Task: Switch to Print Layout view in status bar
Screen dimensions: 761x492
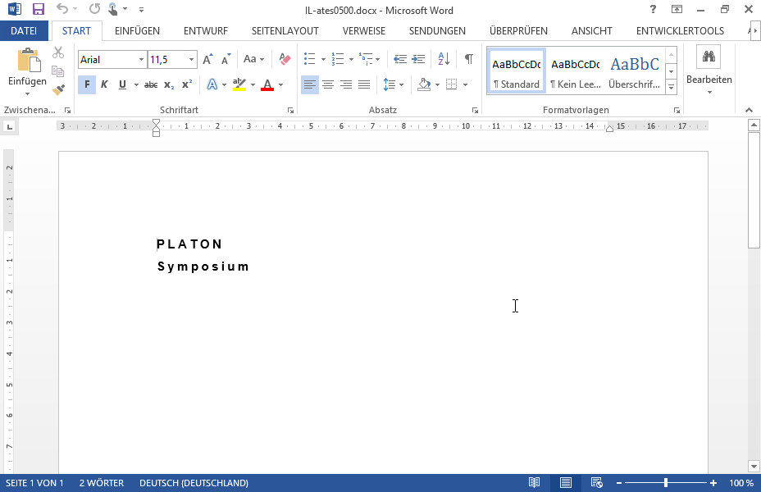Action: 565,483
